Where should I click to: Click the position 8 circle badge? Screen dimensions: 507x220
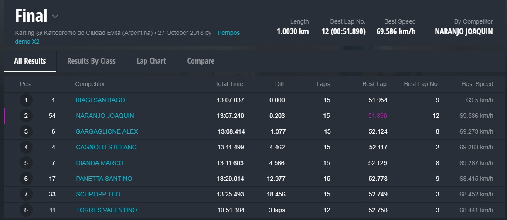(x=26, y=210)
